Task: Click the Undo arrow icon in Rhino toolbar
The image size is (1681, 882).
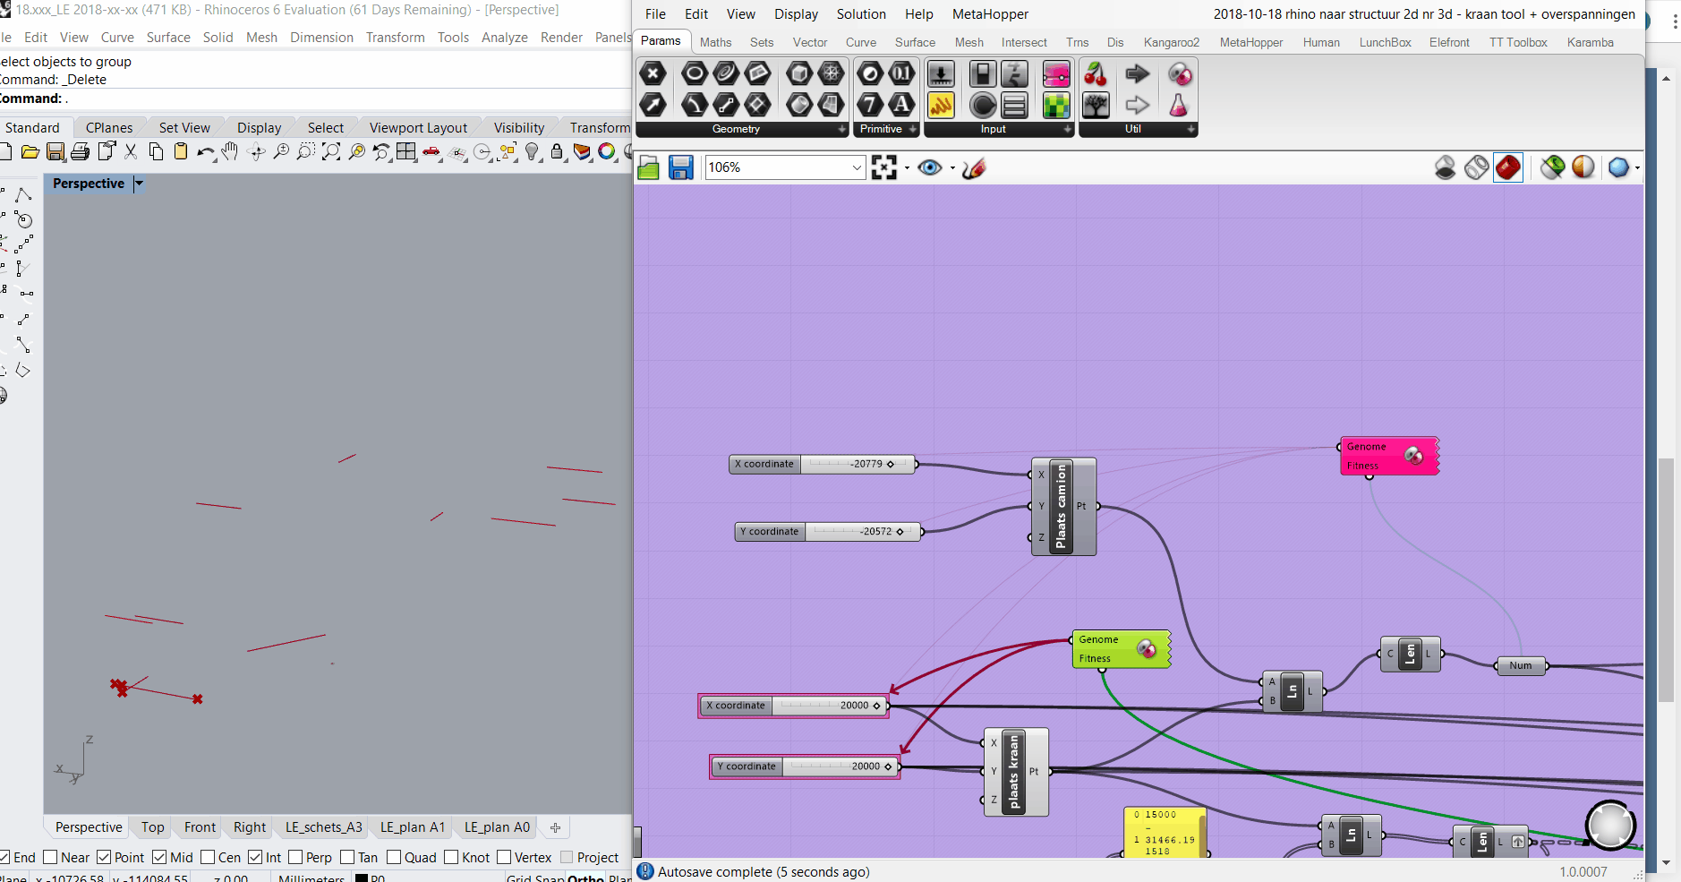Action: [206, 151]
